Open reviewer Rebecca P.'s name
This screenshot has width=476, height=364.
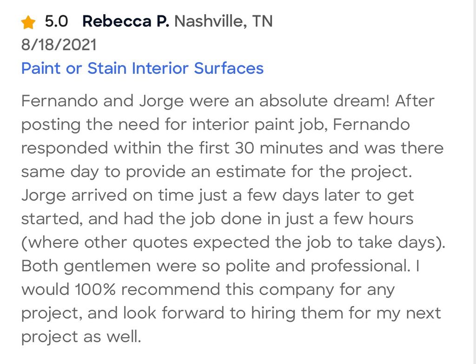[x=126, y=21]
